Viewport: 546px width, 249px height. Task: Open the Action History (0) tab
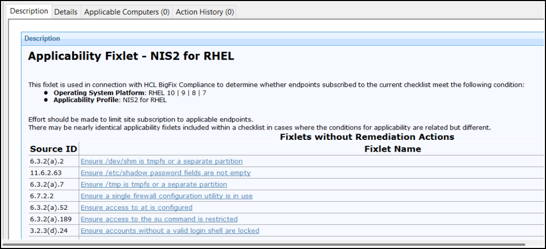[x=205, y=12]
